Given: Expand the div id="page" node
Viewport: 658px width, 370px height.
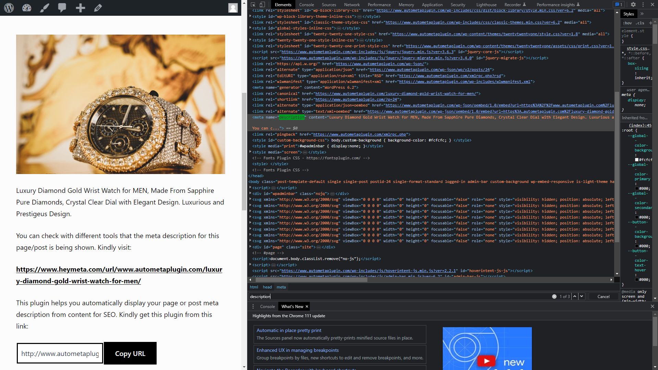Looking at the screenshot, I should point(250,247).
